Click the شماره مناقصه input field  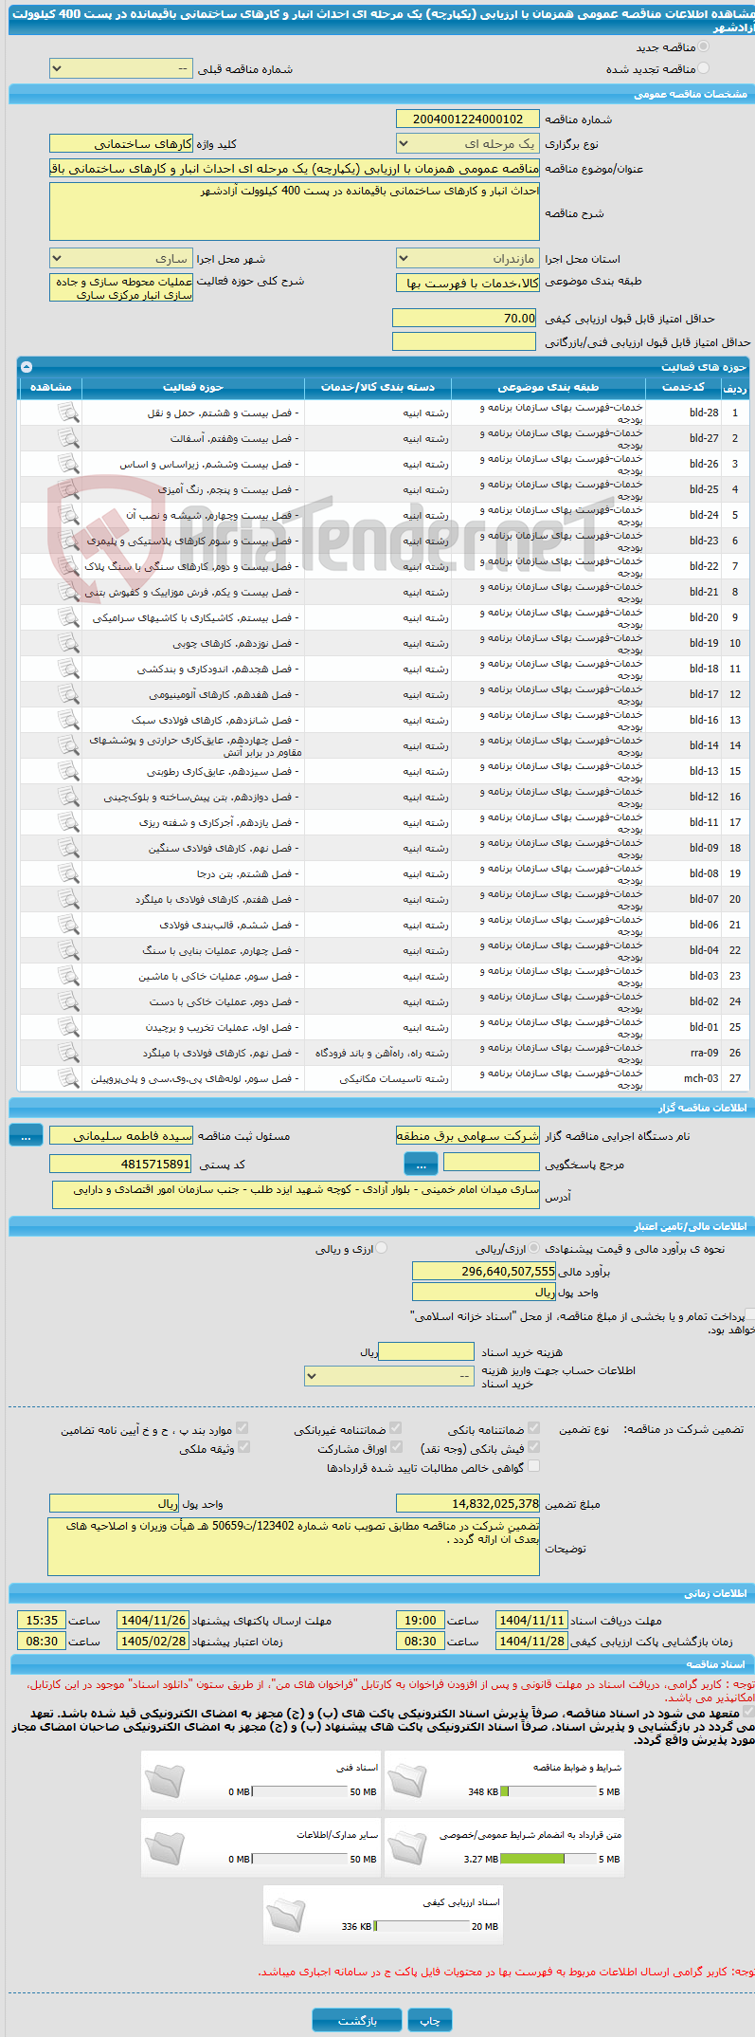click(468, 119)
